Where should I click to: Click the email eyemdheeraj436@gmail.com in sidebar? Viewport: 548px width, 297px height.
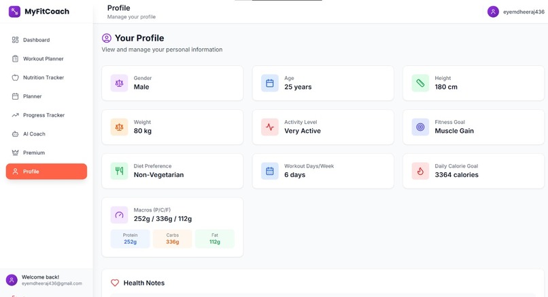(x=52, y=283)
